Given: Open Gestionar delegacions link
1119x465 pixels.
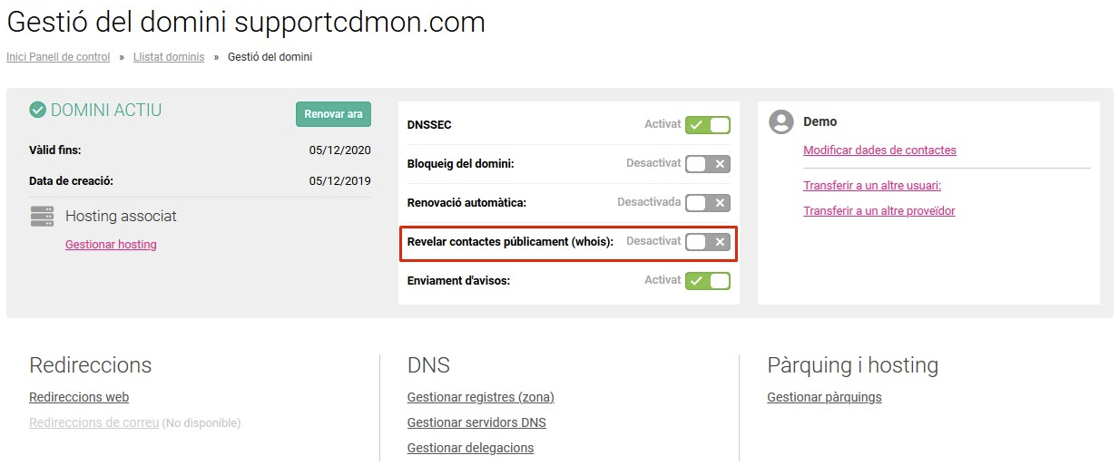Looking at the screenshot, I should (x=470, y=448).
